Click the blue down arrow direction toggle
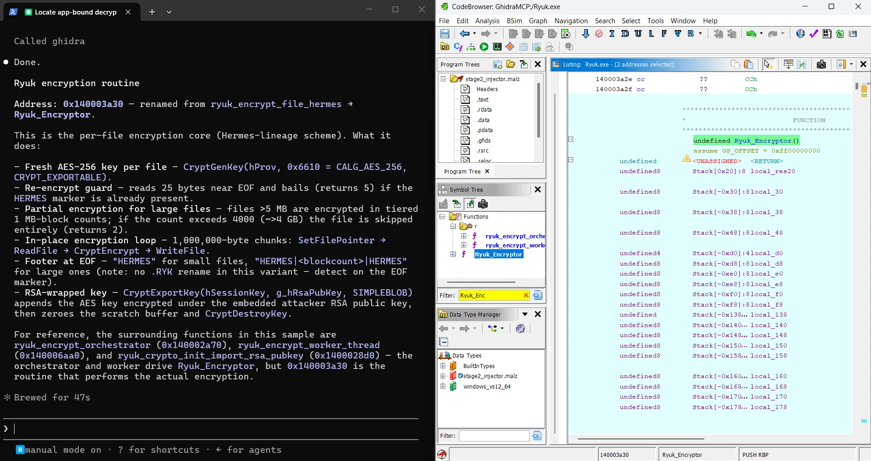This screenshot has height=461, width=871. coord(586,34)
